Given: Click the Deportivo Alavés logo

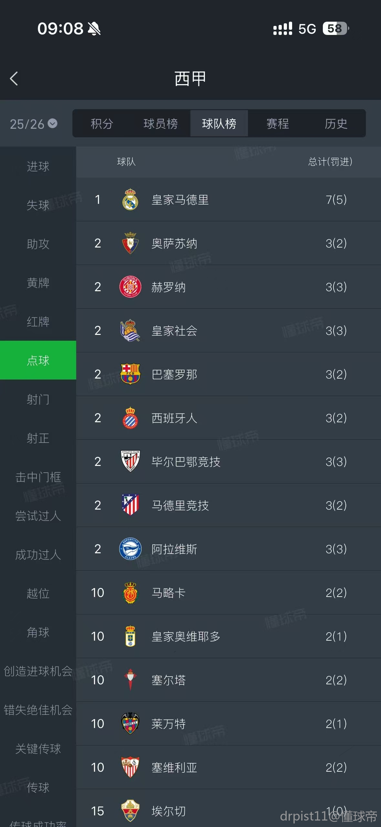Looking at the screenshot, I should point(130,549).
